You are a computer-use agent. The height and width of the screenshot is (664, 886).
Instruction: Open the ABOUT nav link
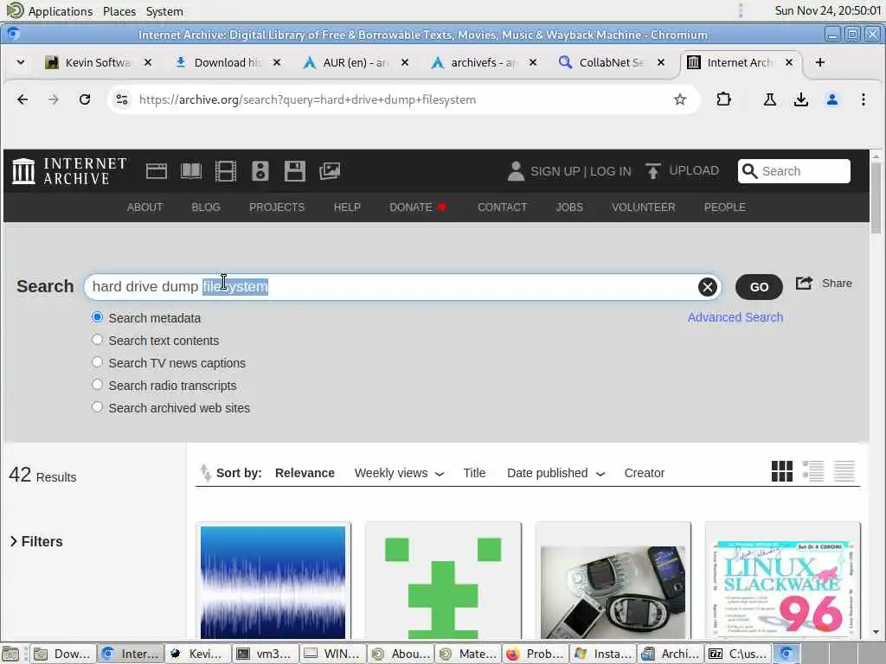tap(144, 207)
